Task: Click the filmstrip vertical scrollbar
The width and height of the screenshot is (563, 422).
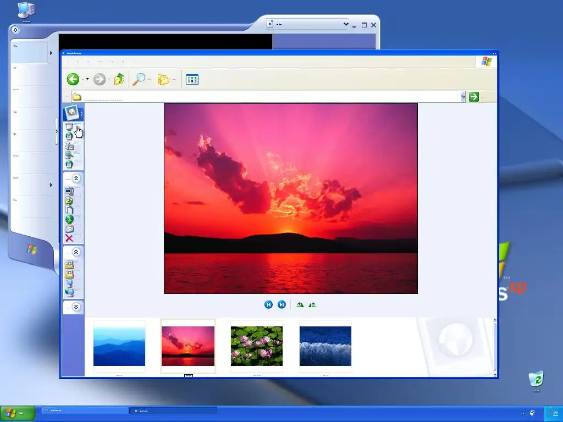Action: coord(494,347)
